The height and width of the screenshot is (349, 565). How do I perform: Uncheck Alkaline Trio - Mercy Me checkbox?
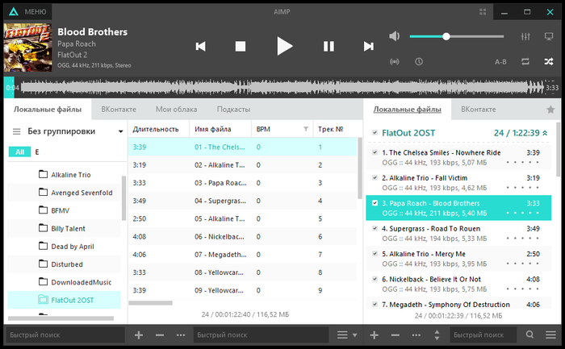point(375,253)
